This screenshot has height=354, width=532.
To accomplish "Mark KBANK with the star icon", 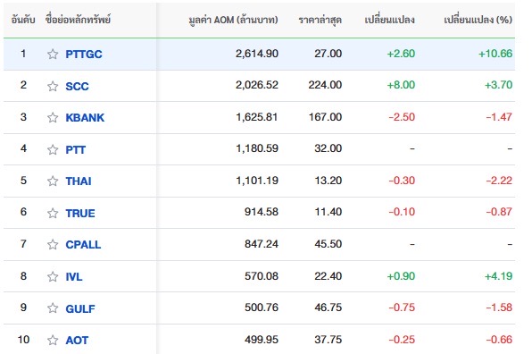I will coord(53,117).
